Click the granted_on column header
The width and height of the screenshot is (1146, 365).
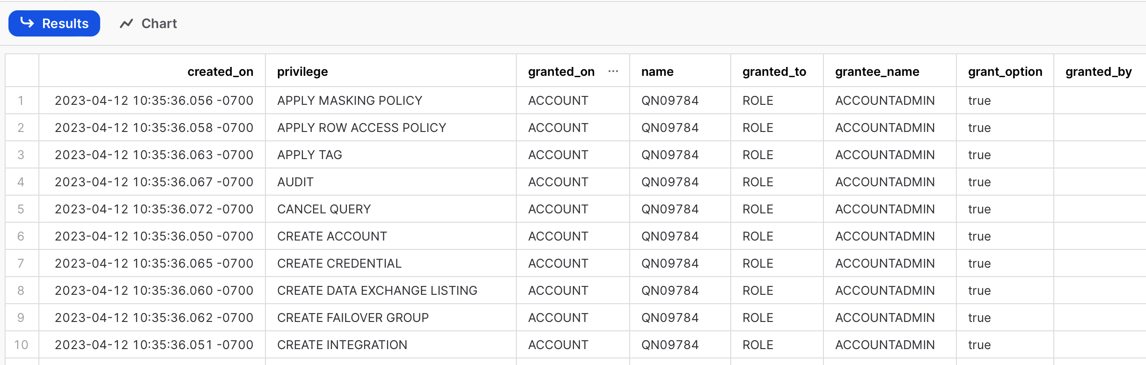561,72
